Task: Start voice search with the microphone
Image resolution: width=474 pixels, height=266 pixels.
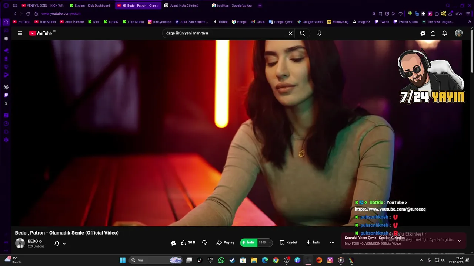Action: [319, 33]
